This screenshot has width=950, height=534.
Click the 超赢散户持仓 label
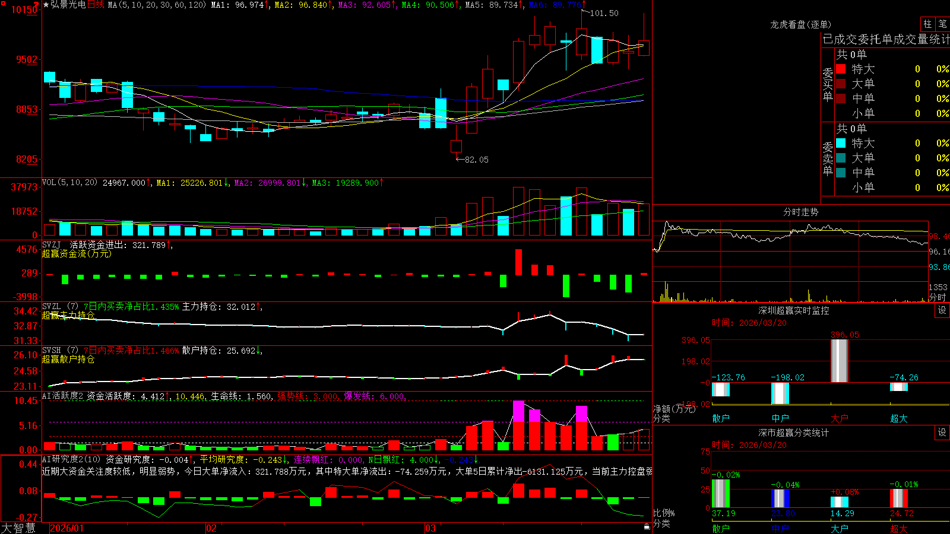68,359
